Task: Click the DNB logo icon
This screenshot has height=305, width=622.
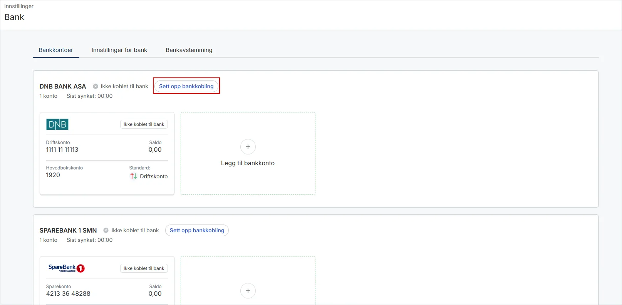Action: pyautogui.click(x=57, y=124)
